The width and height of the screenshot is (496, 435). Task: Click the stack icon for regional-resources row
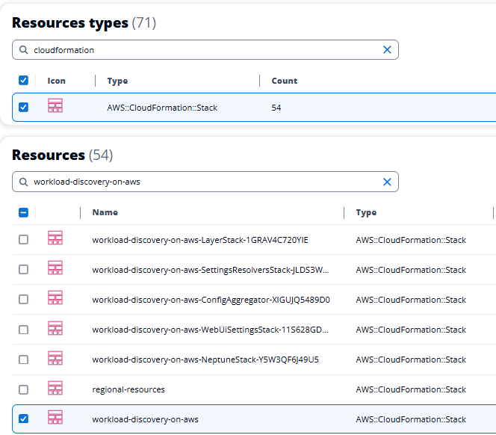(55, 388)
